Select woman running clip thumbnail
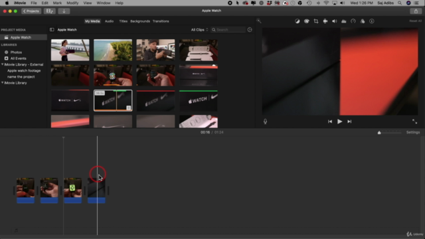The height and width of the screenshot is (239, 425). coord(70,50)
